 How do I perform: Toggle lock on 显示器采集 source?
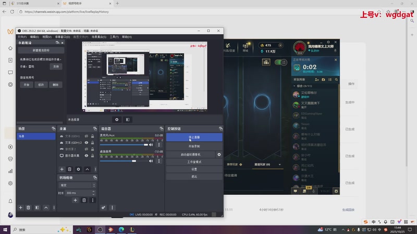point(93,155)
